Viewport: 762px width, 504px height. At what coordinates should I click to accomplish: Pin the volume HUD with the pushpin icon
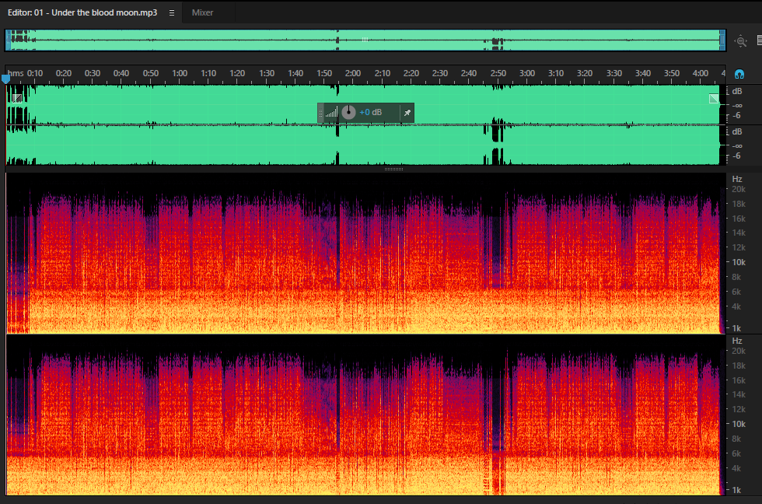(407, 113)
